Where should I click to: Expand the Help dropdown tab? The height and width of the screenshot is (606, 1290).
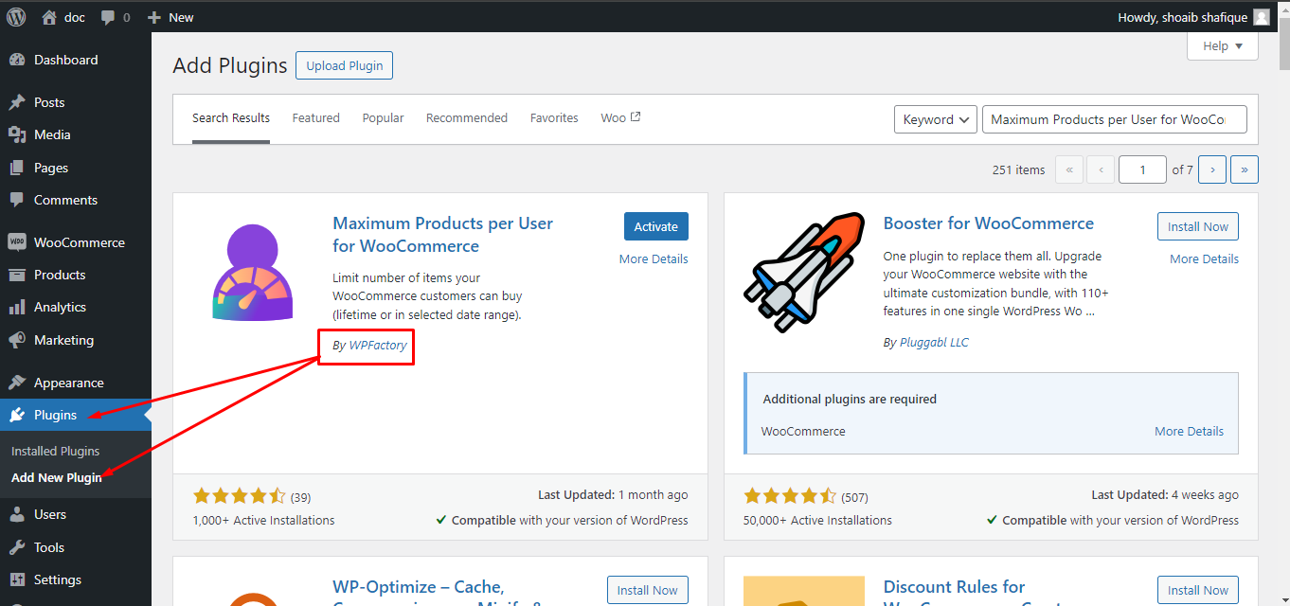point(1223,46)
